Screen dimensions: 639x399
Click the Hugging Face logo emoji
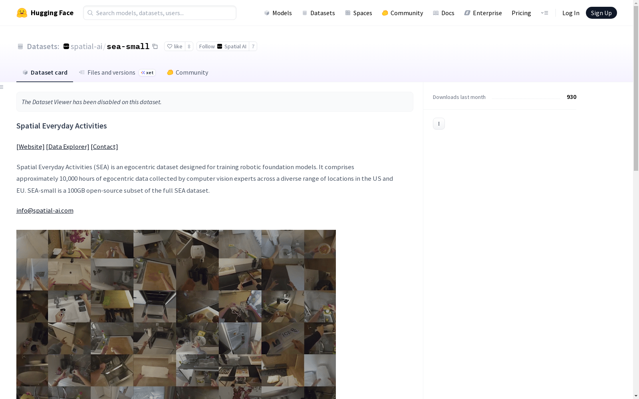(22, 13)
